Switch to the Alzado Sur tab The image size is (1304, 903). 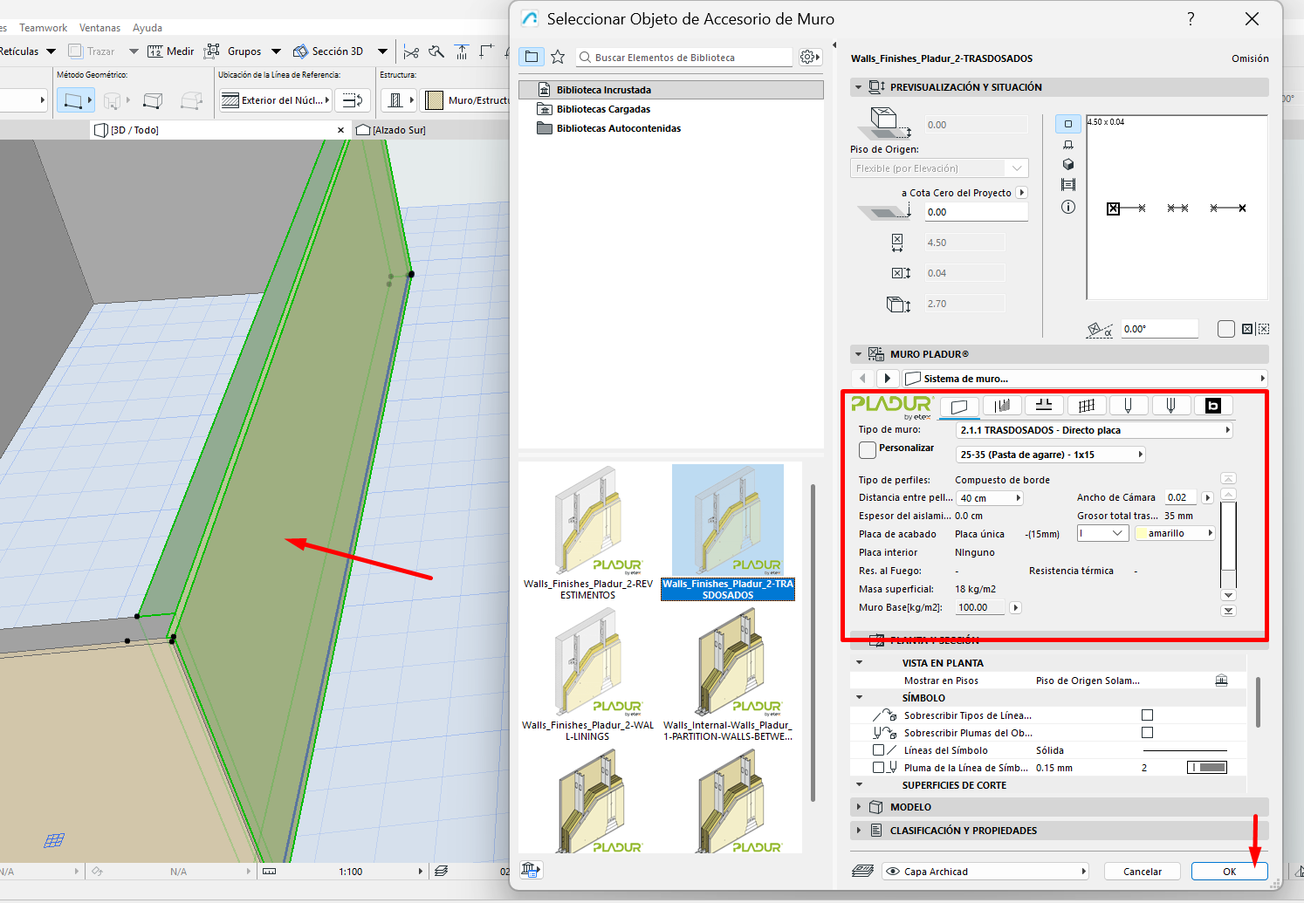(398, 130)
